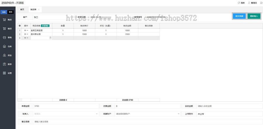Click the 数量 cell of 贵州茅台酒 row
This screenshot has width=263, height=129.
(63, 34)
